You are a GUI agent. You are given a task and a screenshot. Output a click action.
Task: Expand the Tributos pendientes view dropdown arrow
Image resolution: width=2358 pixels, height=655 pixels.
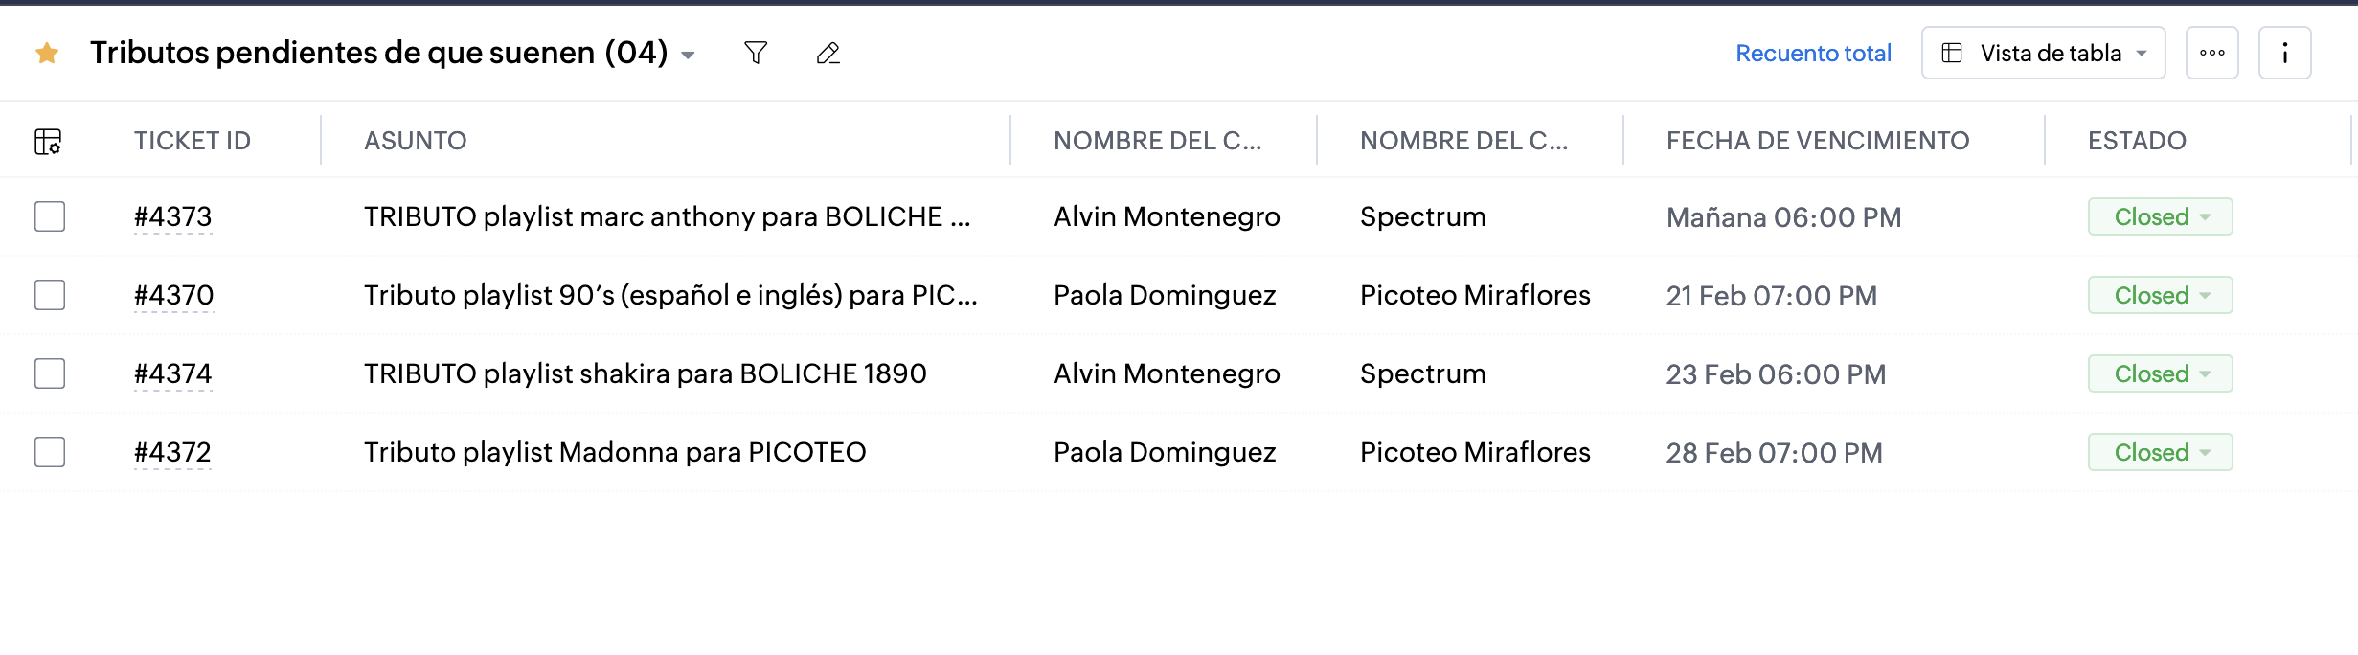coord(688,56)
